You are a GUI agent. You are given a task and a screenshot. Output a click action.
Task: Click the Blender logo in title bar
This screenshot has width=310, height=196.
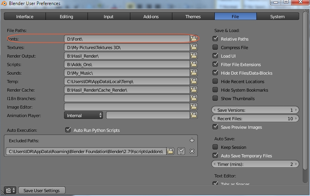(4, 3)
